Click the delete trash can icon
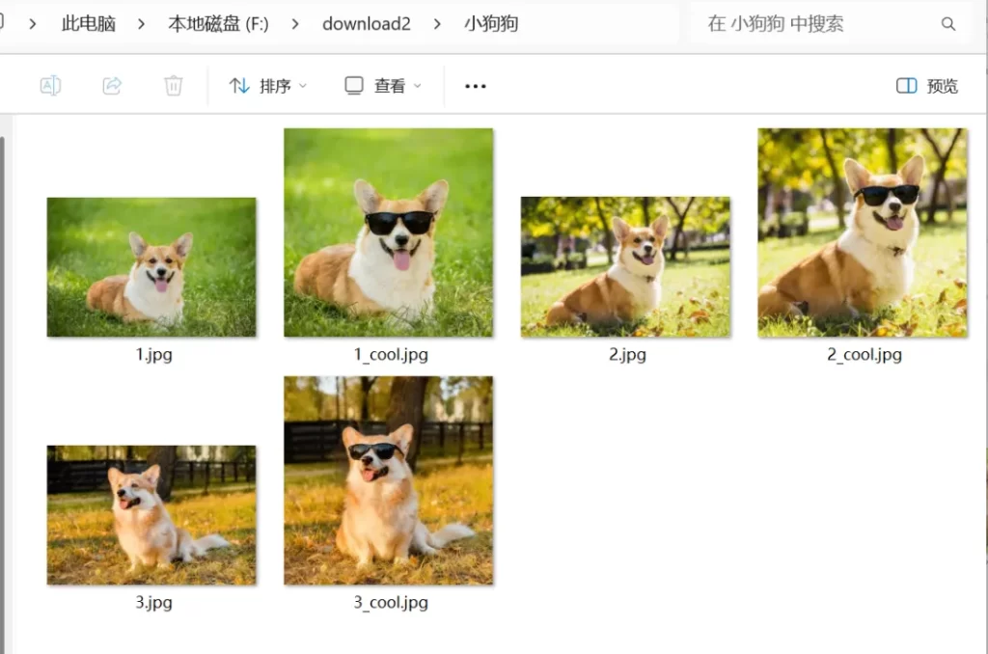The height and width of the screenshot is (654, 988). [x=174, y=86]
